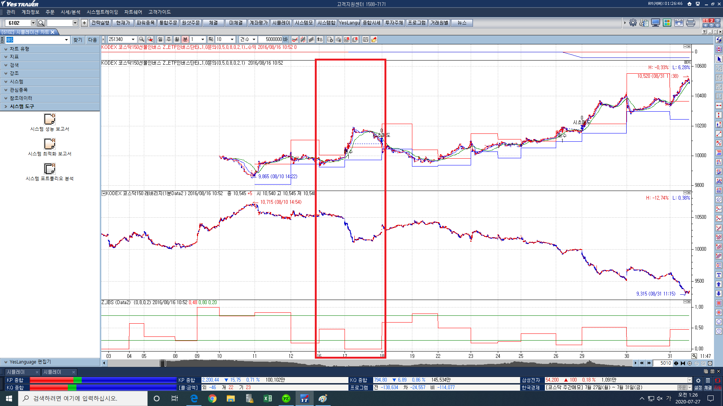
Task: Toggle 분 (minute) period button
Action: click(x=185, y=39)
